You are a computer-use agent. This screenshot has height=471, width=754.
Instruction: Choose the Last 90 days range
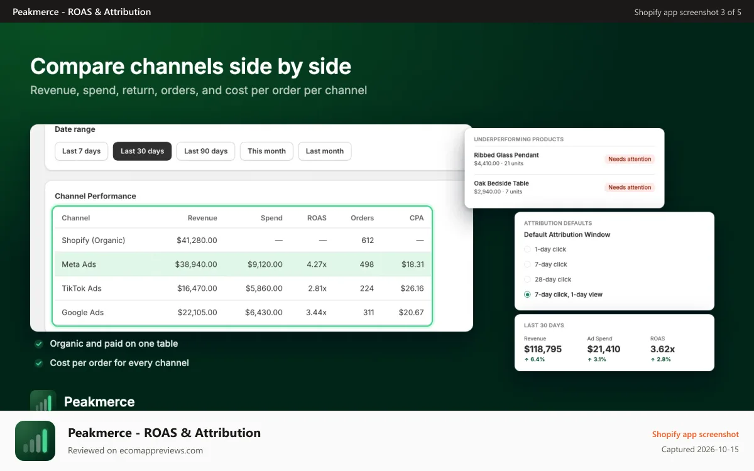(x=205, y=151)
